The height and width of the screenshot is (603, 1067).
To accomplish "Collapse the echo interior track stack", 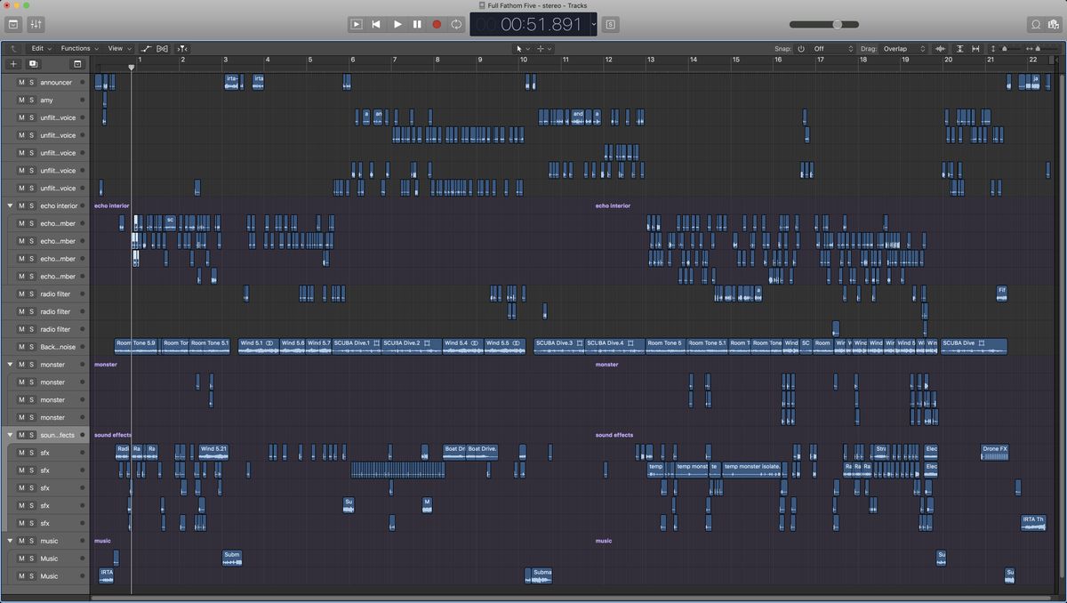I will pos(11,205).
